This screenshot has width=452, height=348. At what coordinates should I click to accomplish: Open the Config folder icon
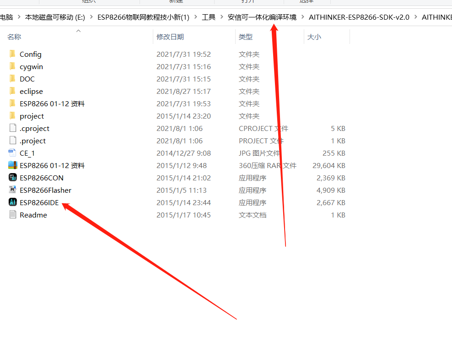[x=12, y=54]
